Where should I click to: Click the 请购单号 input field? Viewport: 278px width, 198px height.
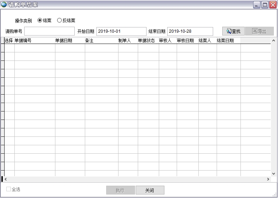pyautogui.click(x=49, y=31)
